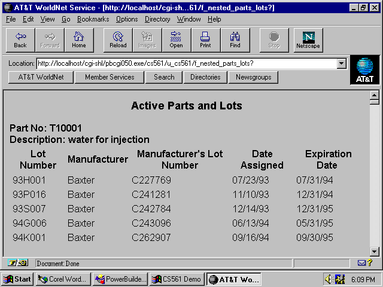The width and height of the screenshot is (383, 287).
Task: Click expiration date 05/31/95
Action: click(x=315, y=223)
